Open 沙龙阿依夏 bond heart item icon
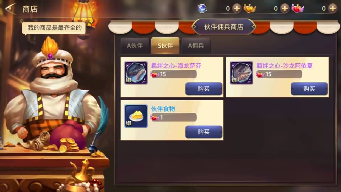The width and height of the screenshot is (341, 192). coord(242,73)
